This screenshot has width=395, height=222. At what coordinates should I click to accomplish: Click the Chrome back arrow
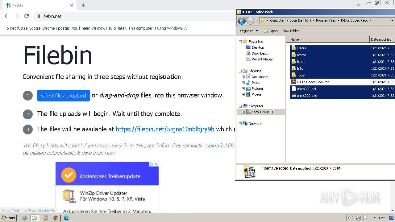pyautogui.click(x=7, y=16)
